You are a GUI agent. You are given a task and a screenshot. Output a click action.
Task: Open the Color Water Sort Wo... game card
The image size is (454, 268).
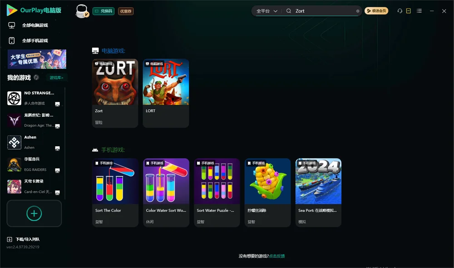click(x=166, y=193)
